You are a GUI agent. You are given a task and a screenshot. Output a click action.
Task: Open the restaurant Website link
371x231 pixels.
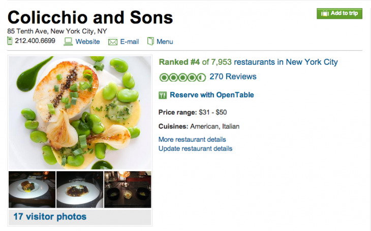[x=87, y=42]
